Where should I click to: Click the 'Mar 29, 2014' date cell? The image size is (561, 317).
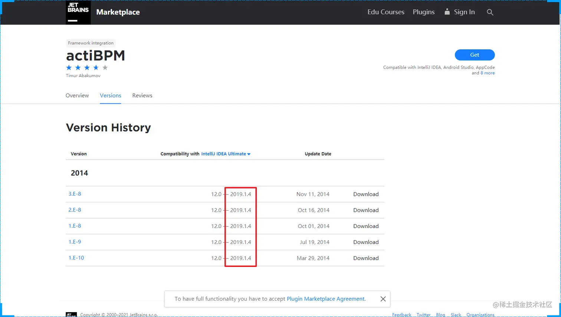coord(313,258)
